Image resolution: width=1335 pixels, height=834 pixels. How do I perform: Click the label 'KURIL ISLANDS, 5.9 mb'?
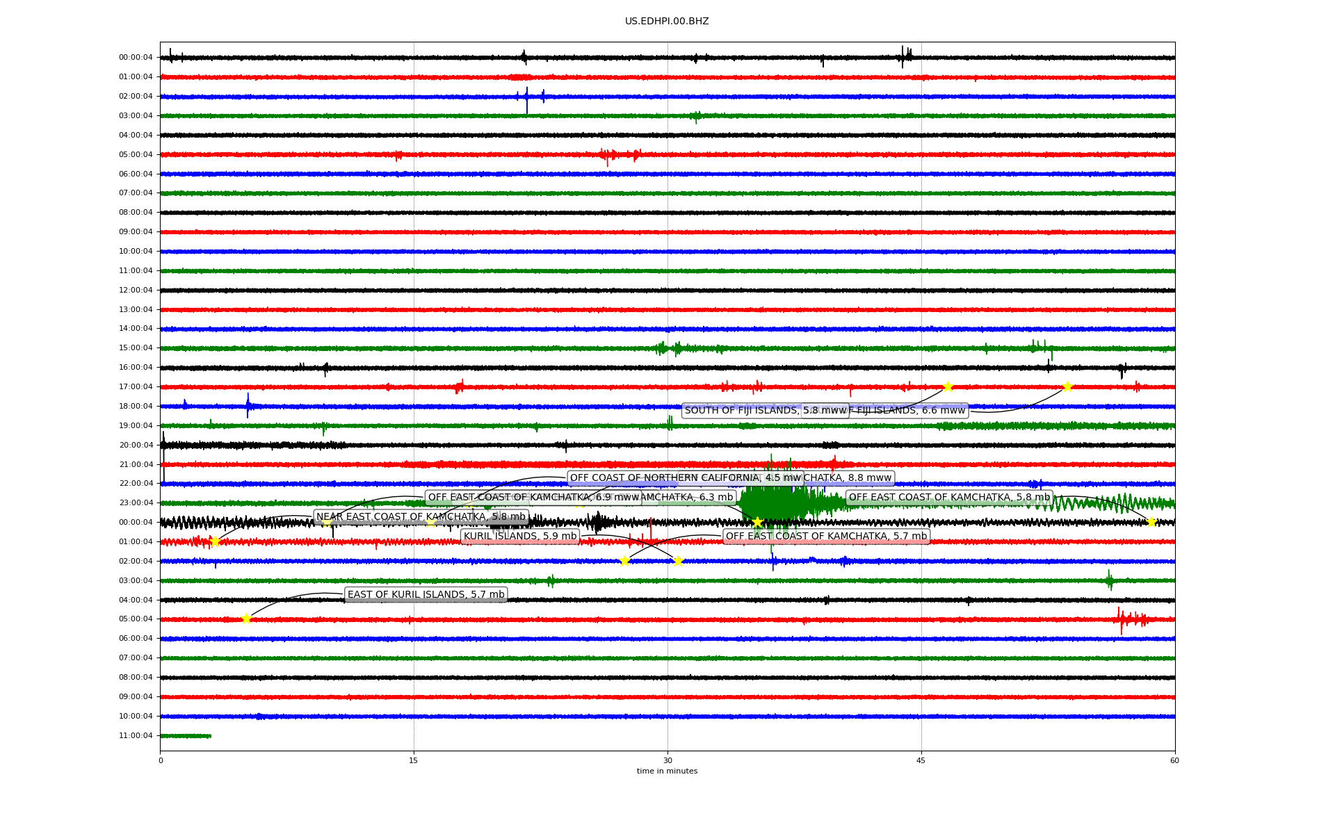[x=520, y=537]
